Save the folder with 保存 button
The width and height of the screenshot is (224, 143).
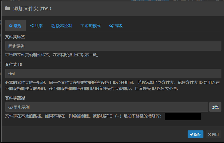(195, 134)
